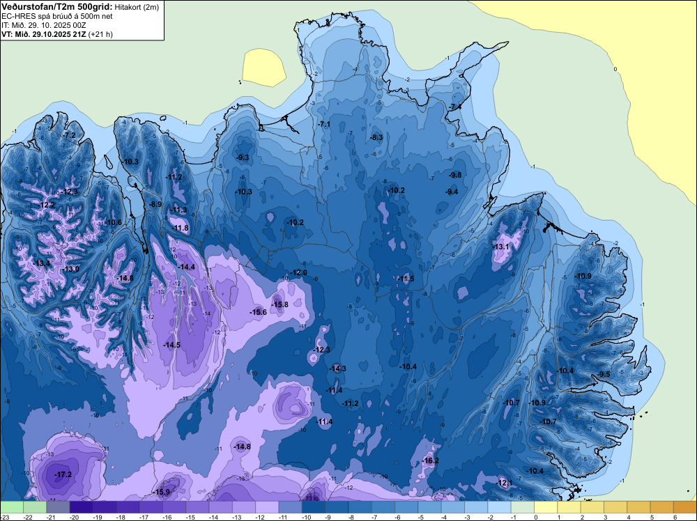Click the map title 'Veðurstofan/T2m 500grid:'
The width and height of the screenshot is (697, 521).
57,6
